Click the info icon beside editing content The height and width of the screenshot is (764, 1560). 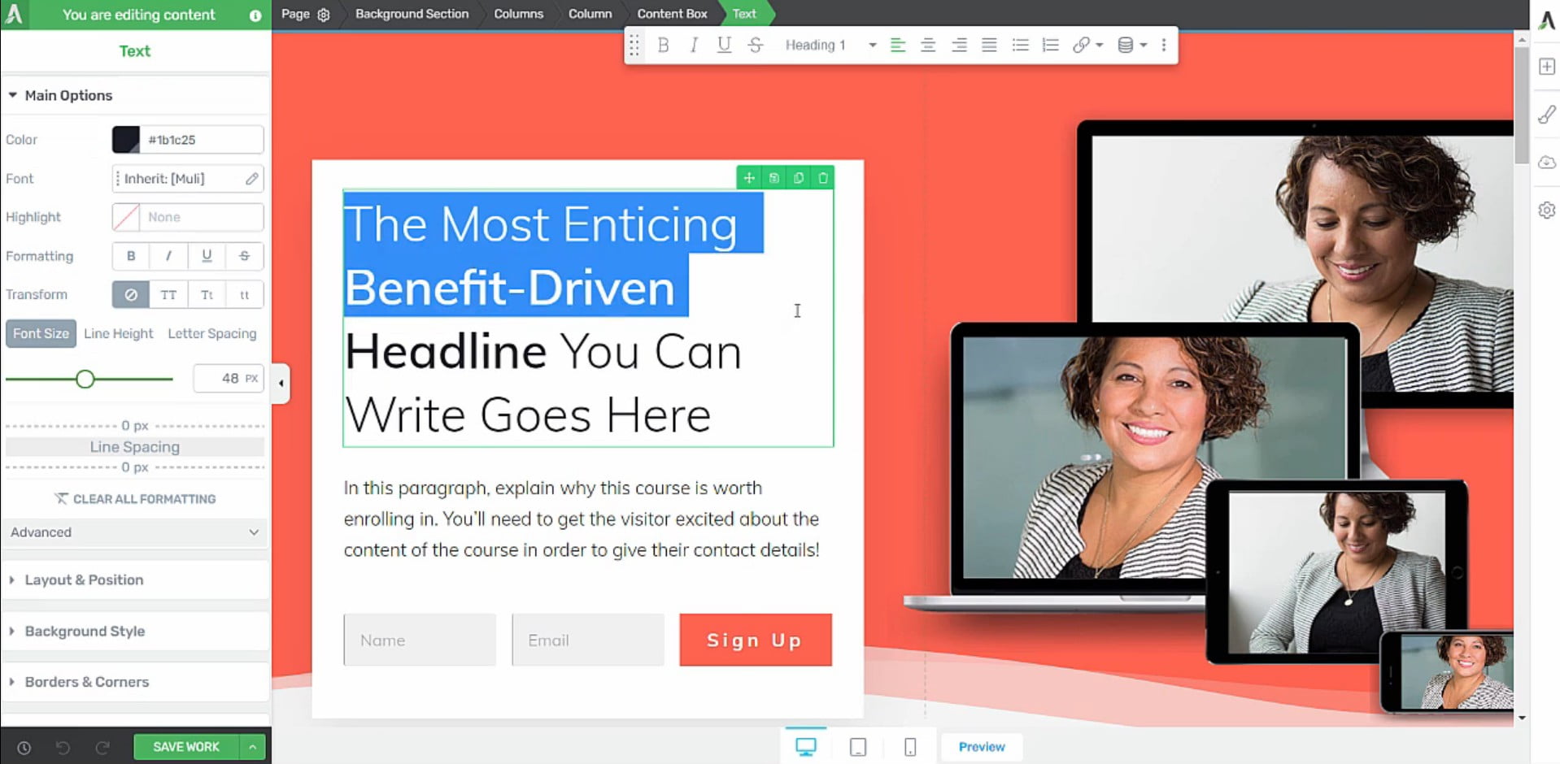tap(255, 15)
